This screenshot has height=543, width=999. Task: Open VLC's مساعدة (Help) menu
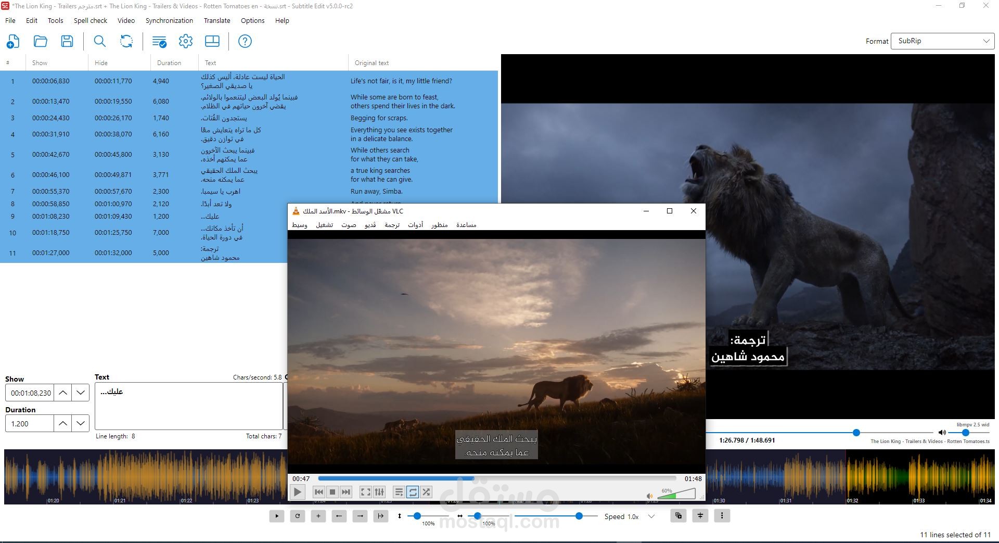(466, 225)
